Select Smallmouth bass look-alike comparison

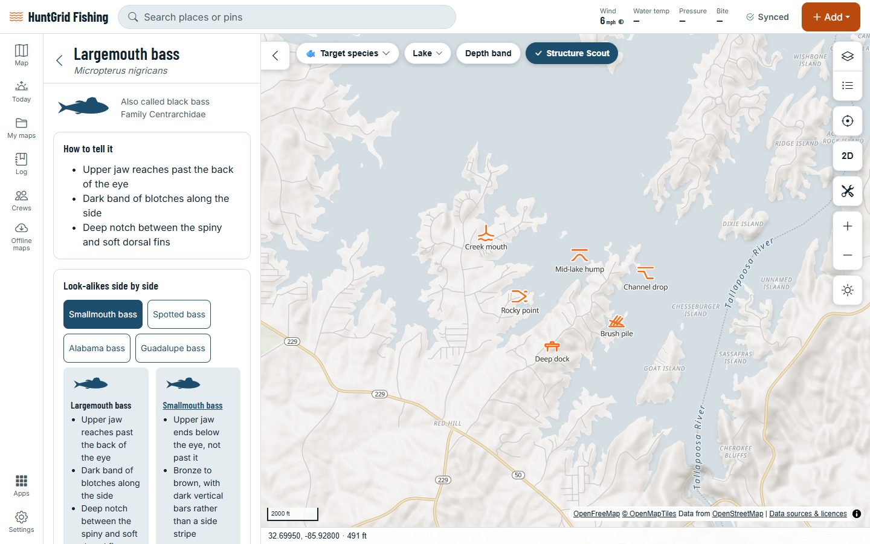coord(103,314)
